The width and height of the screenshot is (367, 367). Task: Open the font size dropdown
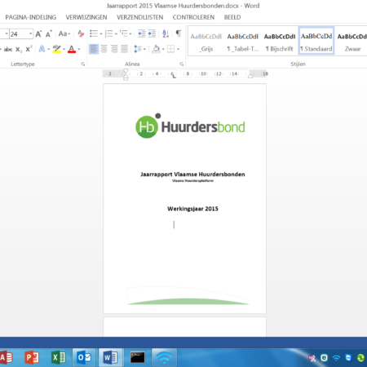click(x=31, y=33)
